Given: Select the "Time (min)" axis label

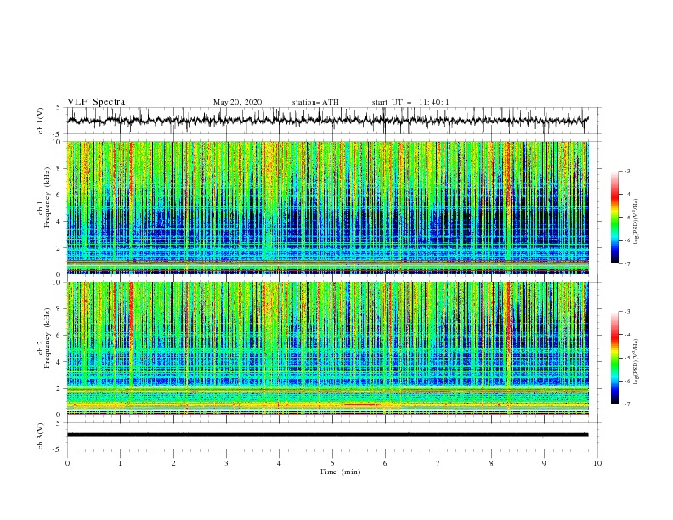Looking at the screenshot, I should (340, 472).
